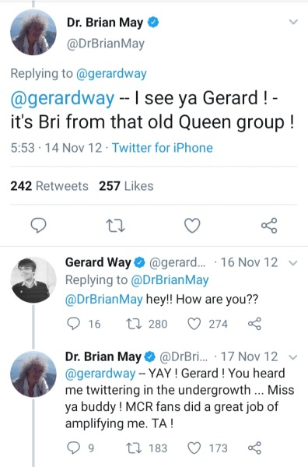Open Gerard Way's profile picture
308x467 pixels.
[33, 280]
